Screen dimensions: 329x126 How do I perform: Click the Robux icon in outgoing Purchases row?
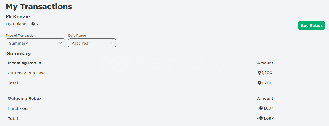click(x=261, y=108)
